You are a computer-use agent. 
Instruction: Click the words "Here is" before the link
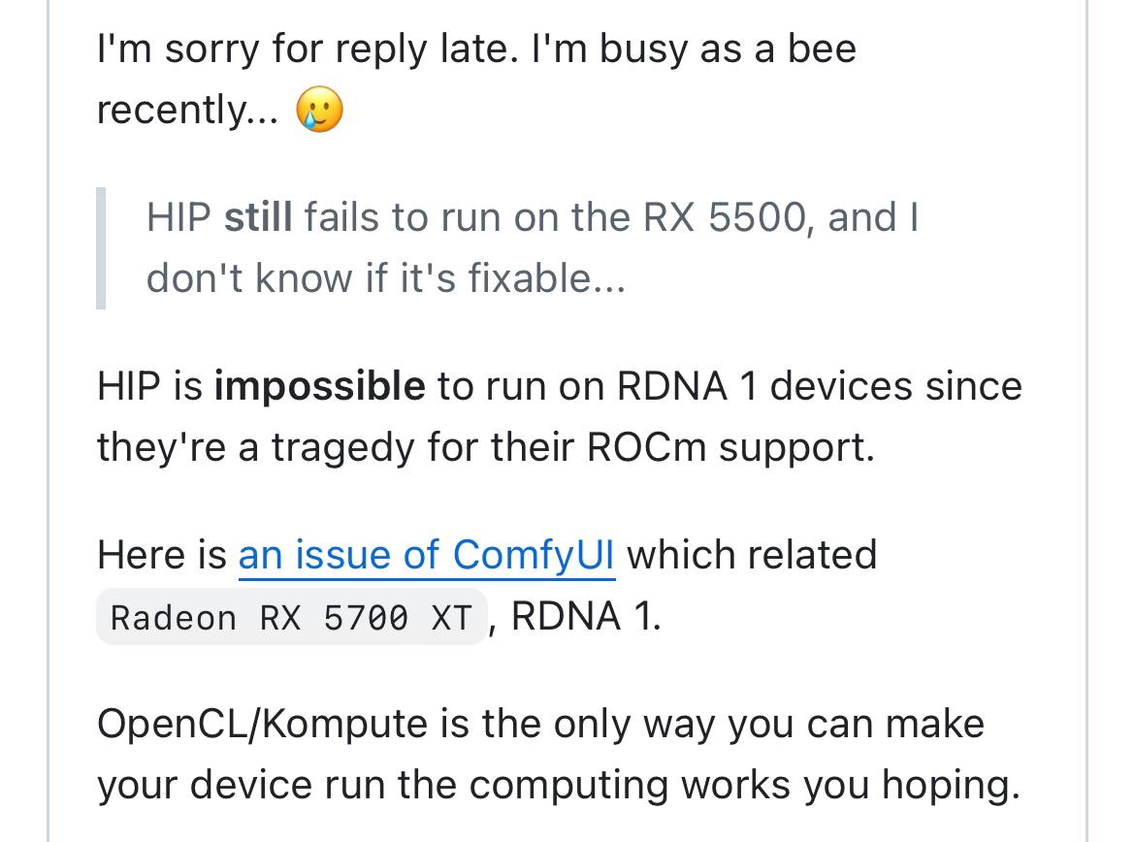(161, 556)
